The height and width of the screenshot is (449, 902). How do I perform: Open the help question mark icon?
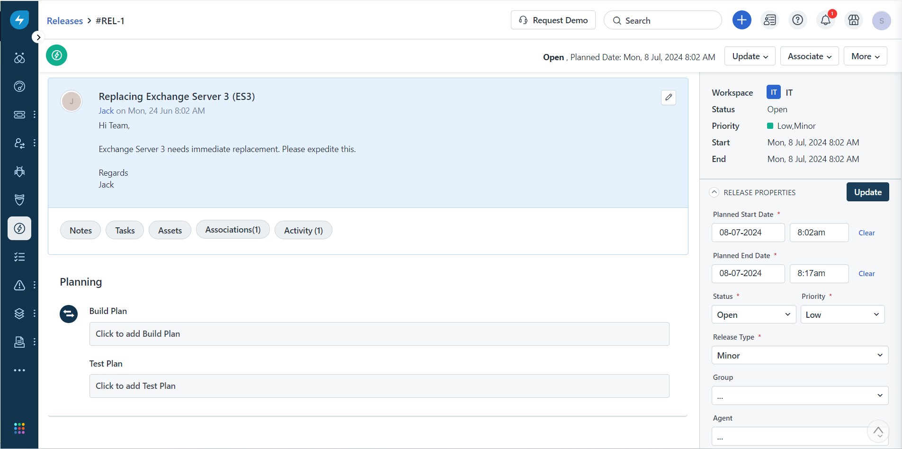798,20
